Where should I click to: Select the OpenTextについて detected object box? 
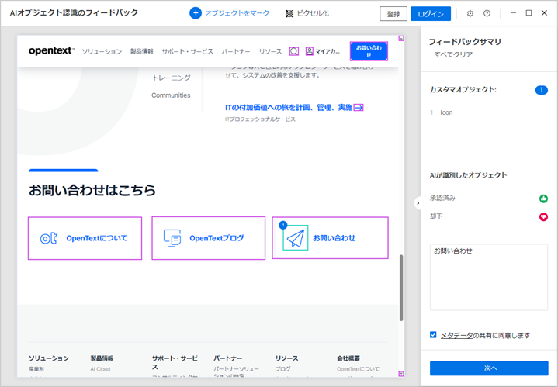(85, 238)
